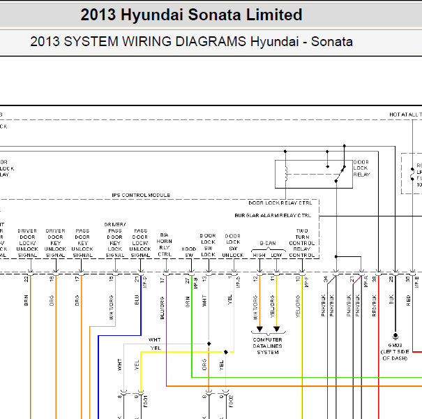Click the horizontal "WHT" wire label
This screenshot has height=419, width=422.
(x=154, y=339)
